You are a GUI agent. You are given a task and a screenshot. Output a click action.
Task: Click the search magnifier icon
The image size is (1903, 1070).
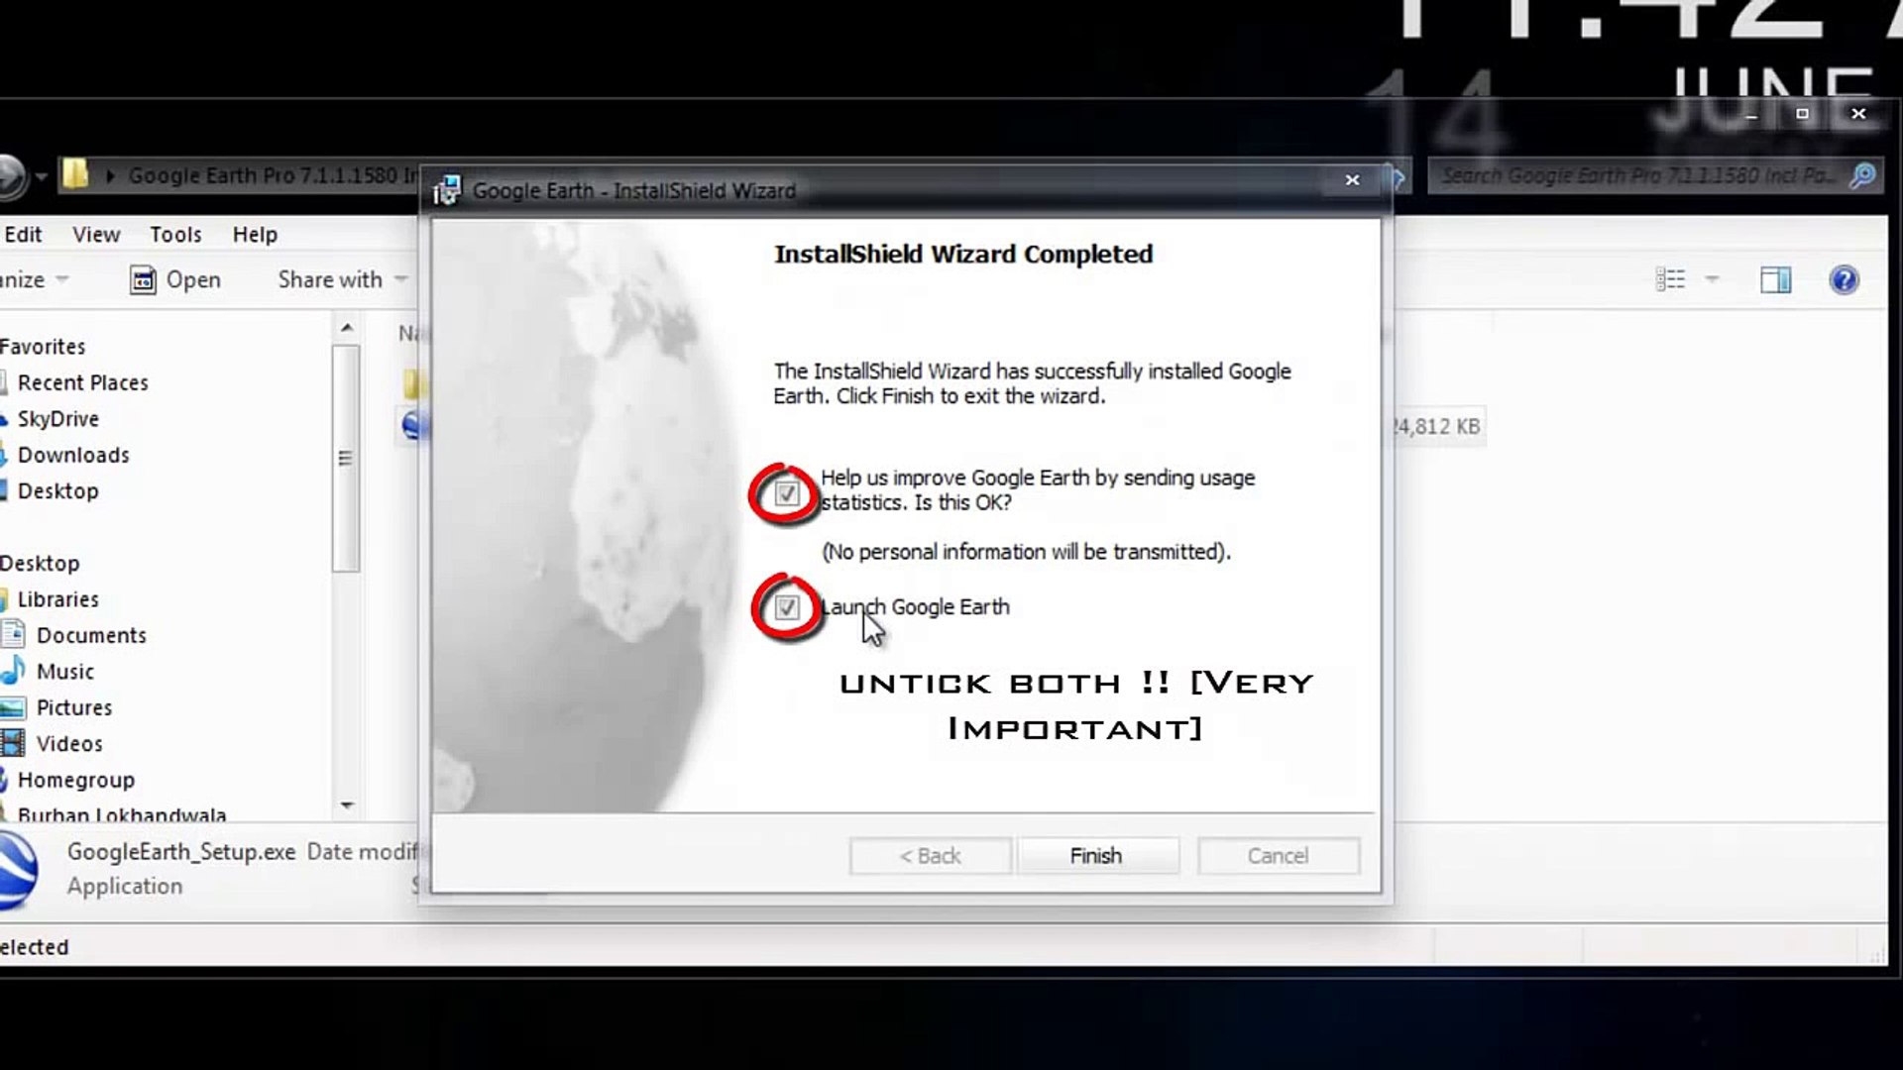(1862, 176)
